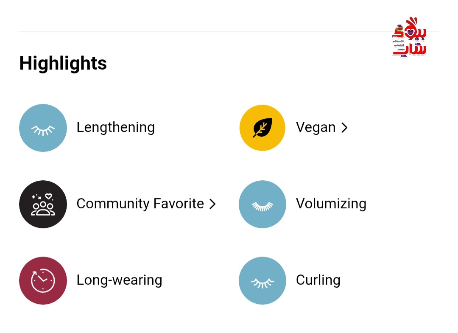The height and width of the screenshot is (333, 458).
Task: Tap the leaf symbol inside the Vegan badge
Action: 263,127
